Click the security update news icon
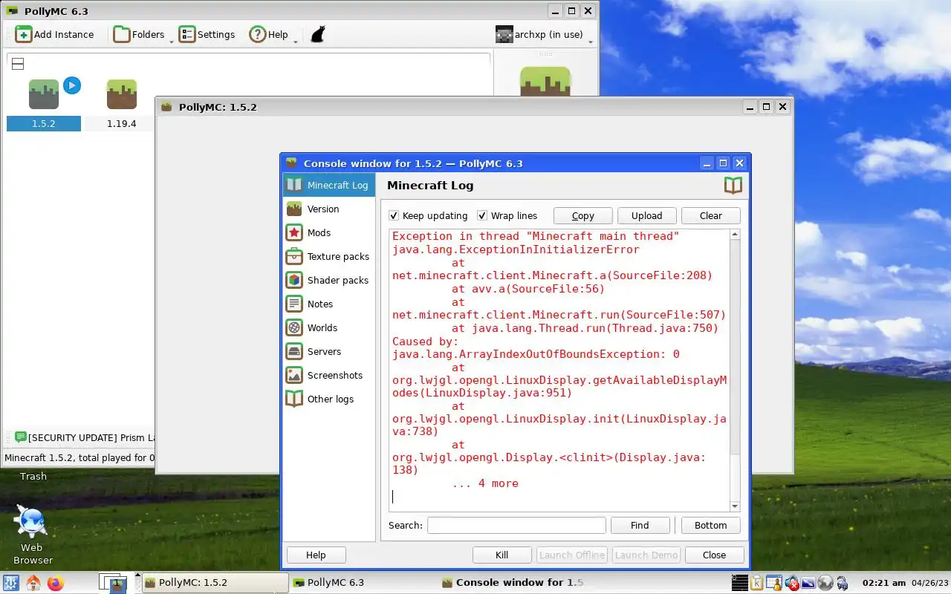Image resolution: width=951 pixels, height=594 pixels. point(21,437)
